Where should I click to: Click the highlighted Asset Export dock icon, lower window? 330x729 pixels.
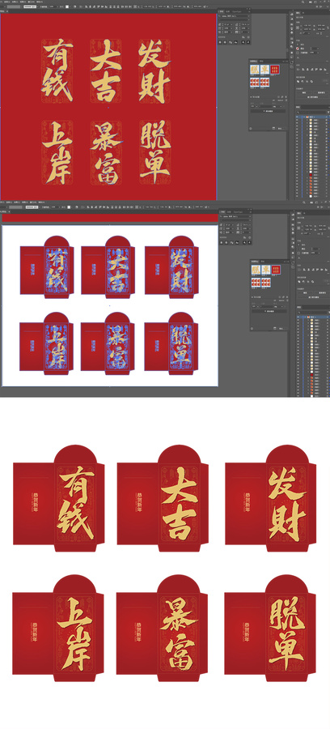click(293, 262)
